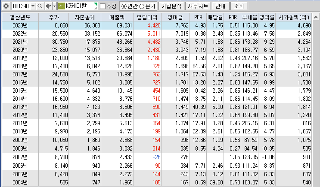Click the 부채율 column header
The width and height of the screenshot is (320, 187).
coord(250,17)
